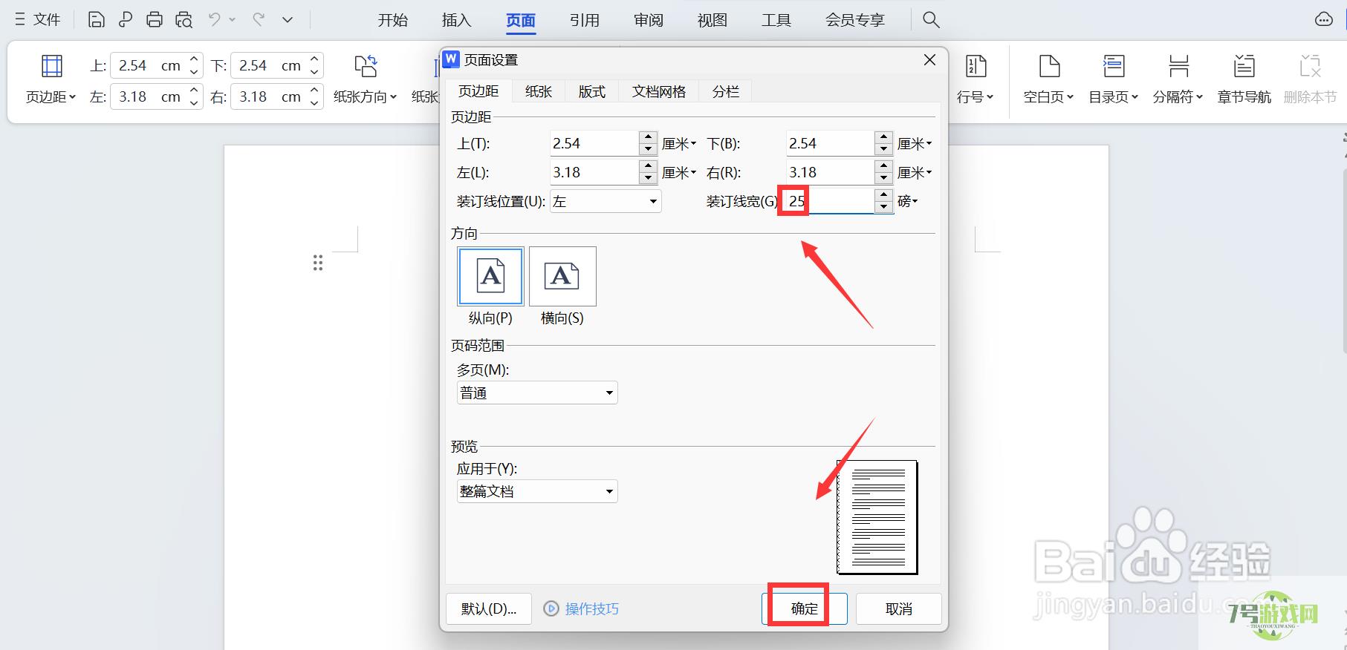The height and width of the screenshot is (650, 1347).
Task: Increase 上(T) margin with spinner up
Action: pyautogui.click(x=649, y=137)
